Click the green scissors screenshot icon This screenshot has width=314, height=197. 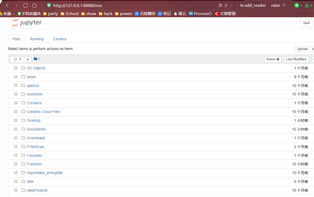click(x=307, y=5)
